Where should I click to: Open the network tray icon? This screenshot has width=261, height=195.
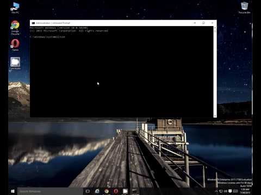point(221,191)
